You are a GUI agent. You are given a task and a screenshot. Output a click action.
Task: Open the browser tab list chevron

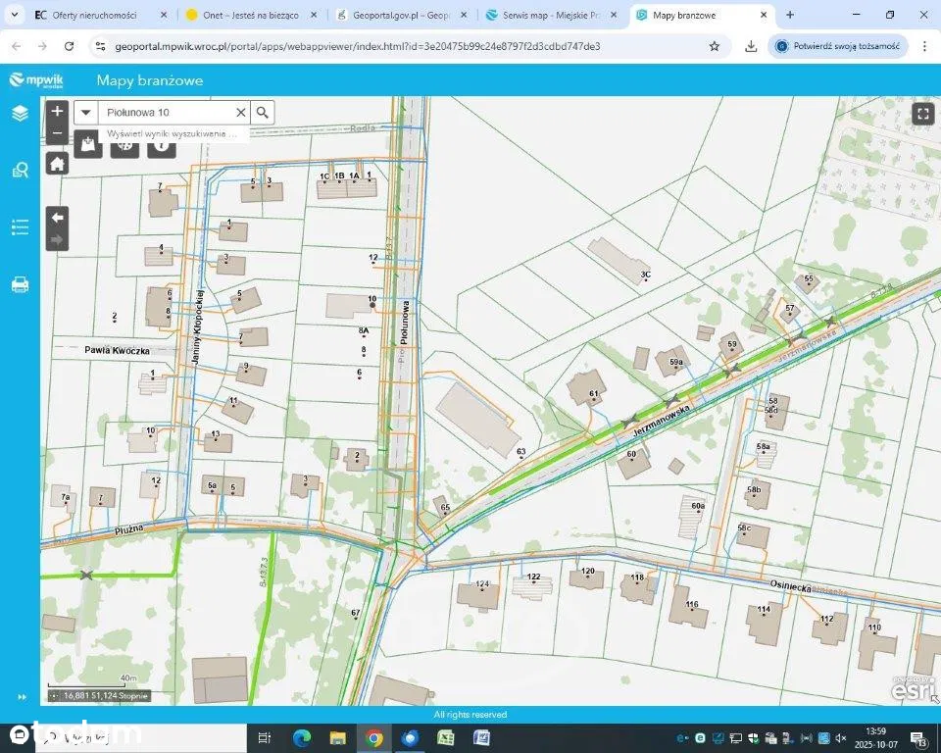coord(14,15)
